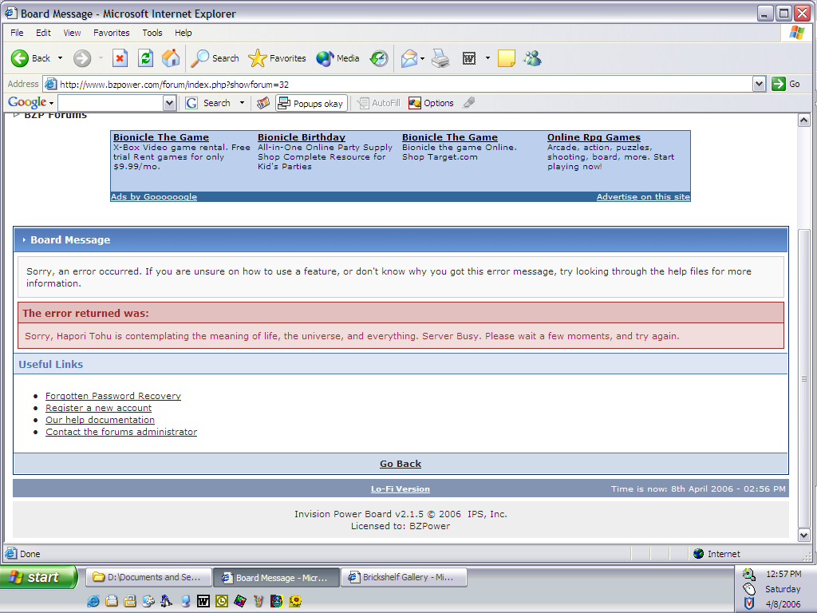Open the Tools menu

(152, 33)
